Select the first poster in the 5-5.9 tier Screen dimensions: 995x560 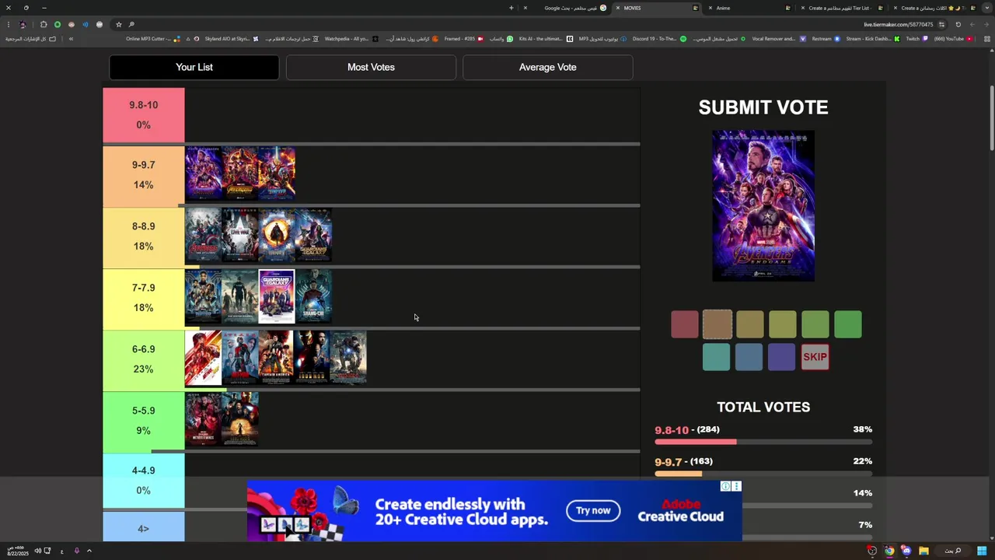click(x=203, y=419)
